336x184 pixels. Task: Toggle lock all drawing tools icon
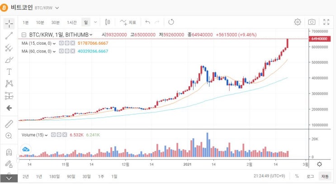click(9, 164)
